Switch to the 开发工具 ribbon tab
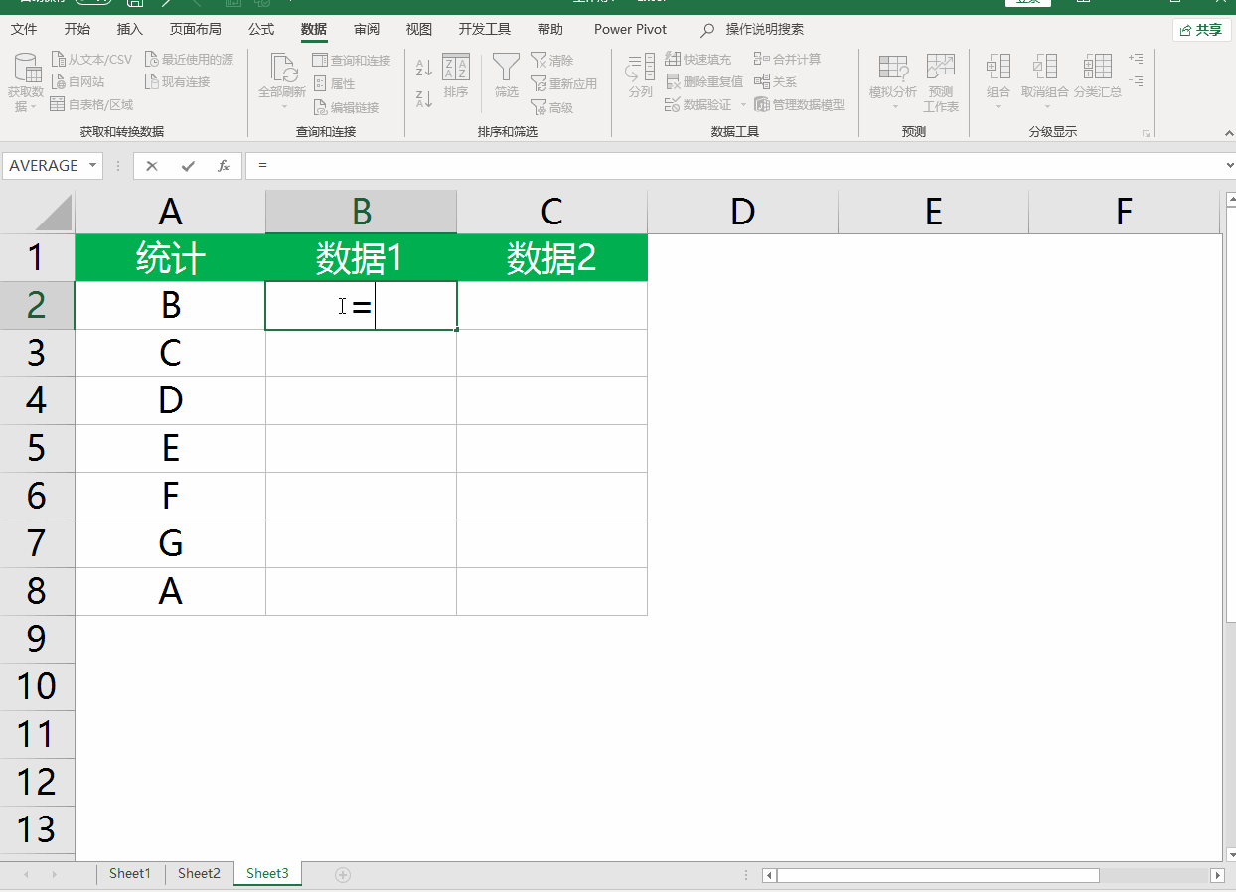The width and height of the screenshot is (1236, 892). 485,29
